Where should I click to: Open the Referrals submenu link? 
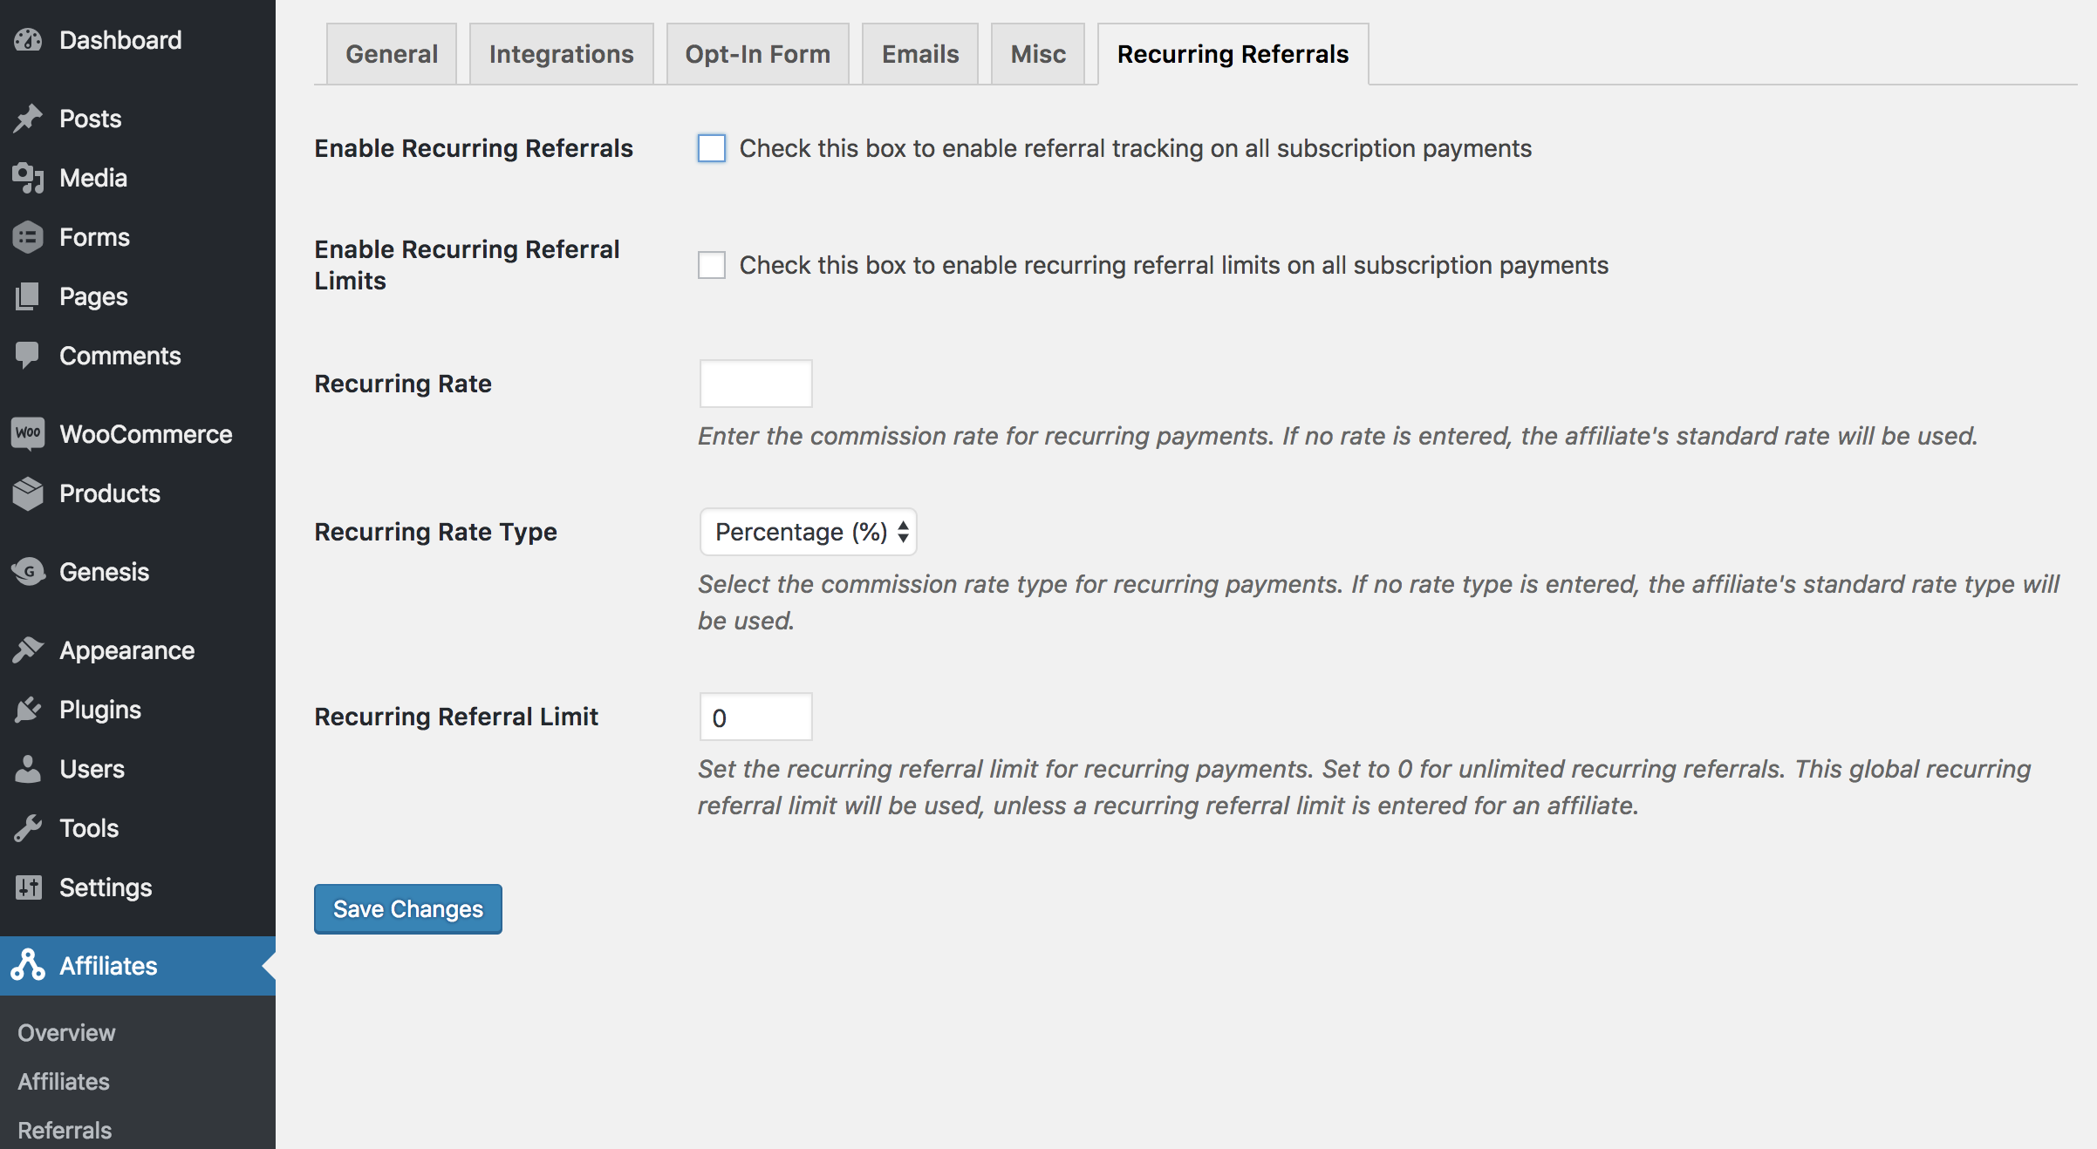click(x=65, y=1130)
